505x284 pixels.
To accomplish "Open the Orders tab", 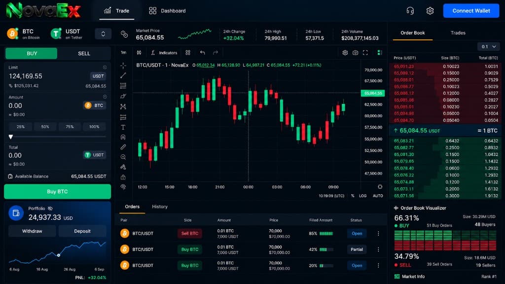I will pyautogui.click(x=132, y=207).
